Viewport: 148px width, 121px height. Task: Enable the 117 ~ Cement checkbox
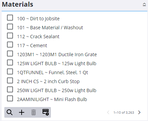(10, 45)
